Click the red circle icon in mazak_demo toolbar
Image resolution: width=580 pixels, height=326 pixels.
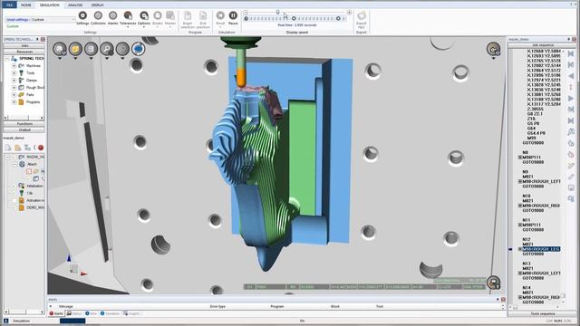(x=41, y=148)
